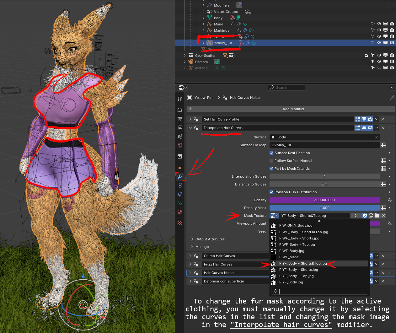Viewport: 396px width, 333px height.
Task: Remove the Set Hair Curve Profile modifier
Action: point(383,119)
